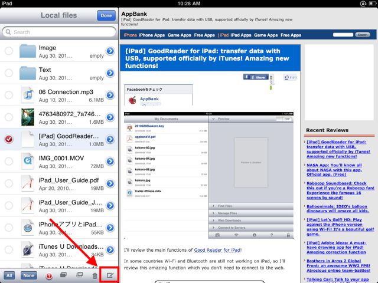Open details arrow for iPhoneアプリとiPad file

(110, 228)
